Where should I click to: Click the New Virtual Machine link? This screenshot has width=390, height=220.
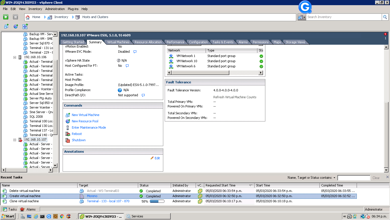(85, 115)
